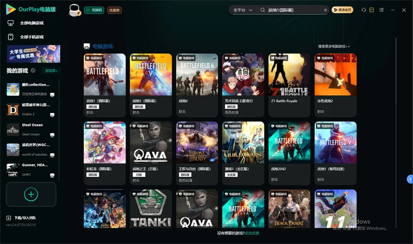413x244 pixels.
Task: Click PC icon on GHPC row
Action: [52, 176]
